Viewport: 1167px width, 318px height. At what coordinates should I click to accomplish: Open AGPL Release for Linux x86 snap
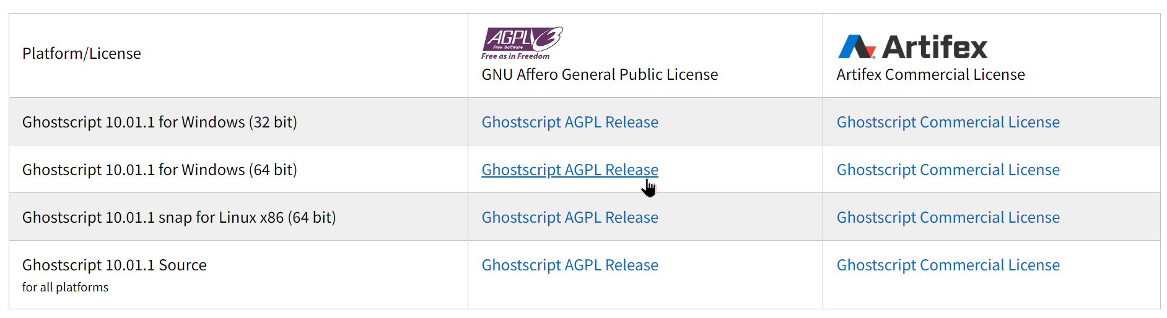pos(570,217)
